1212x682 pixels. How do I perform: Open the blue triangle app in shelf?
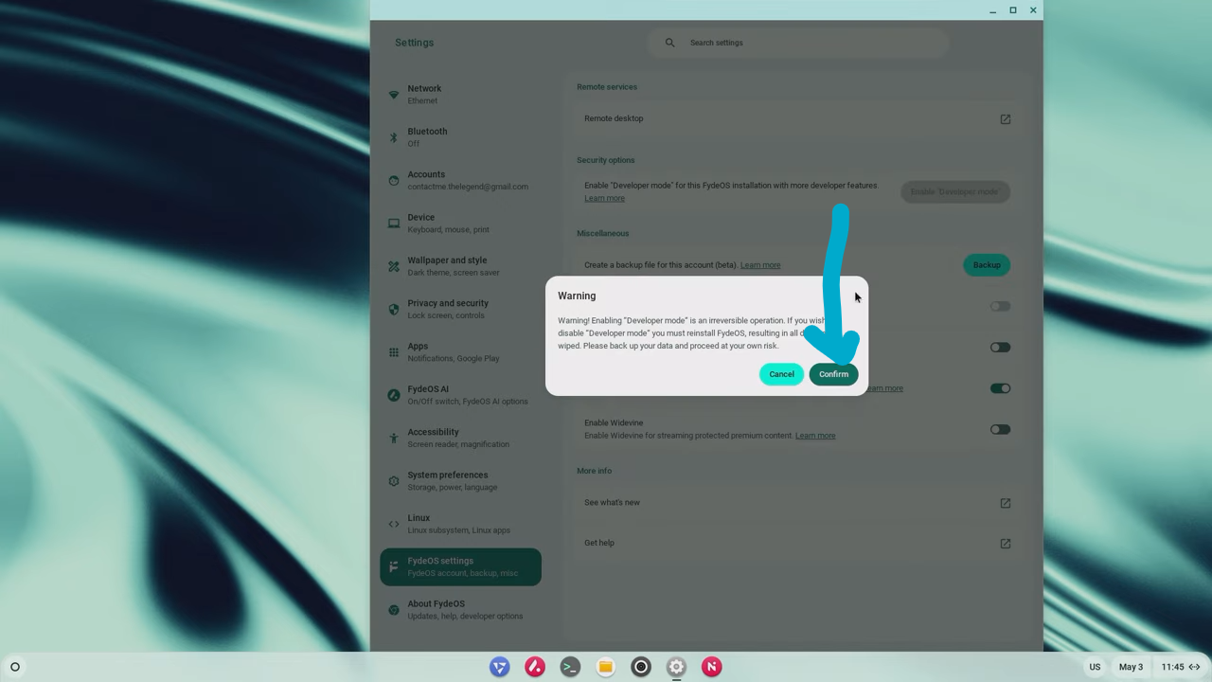point(499,667)
